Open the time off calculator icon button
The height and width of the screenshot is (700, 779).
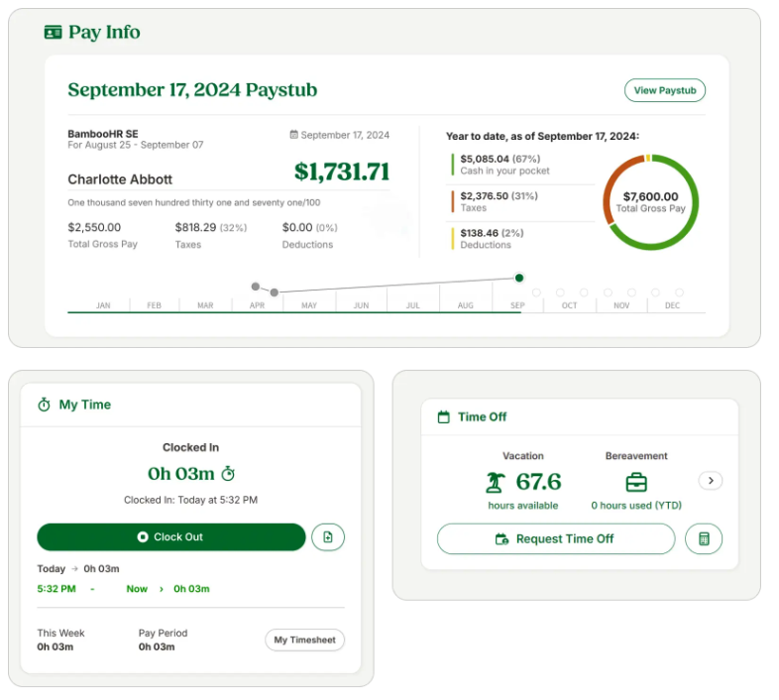tap(704, 539)
